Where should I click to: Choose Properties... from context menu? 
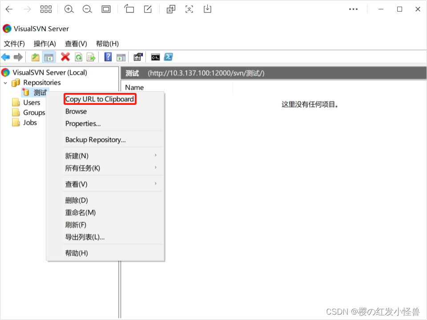[x=83, y=124]
